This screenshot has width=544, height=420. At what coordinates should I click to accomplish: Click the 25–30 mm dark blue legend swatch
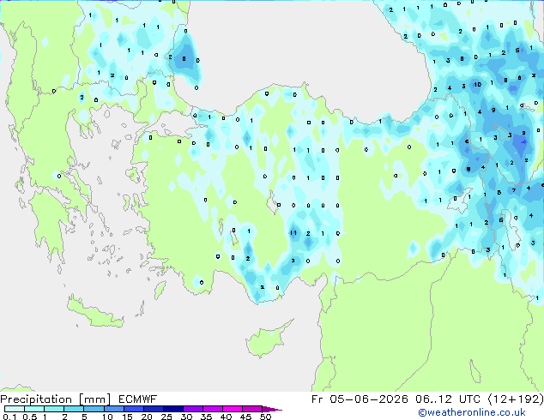(x=172, y=409)
